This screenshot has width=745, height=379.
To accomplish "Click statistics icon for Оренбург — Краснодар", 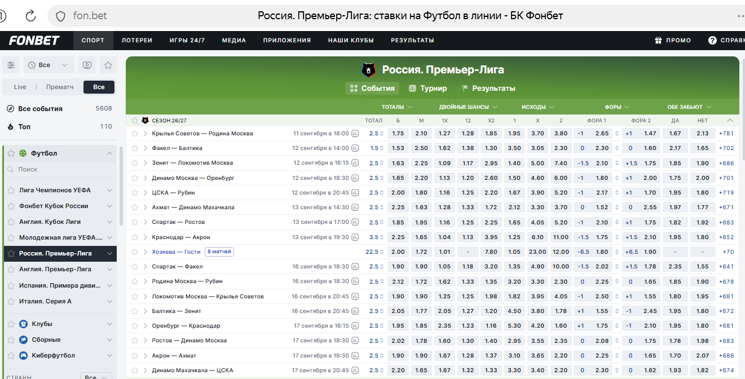I will [355, 326].
